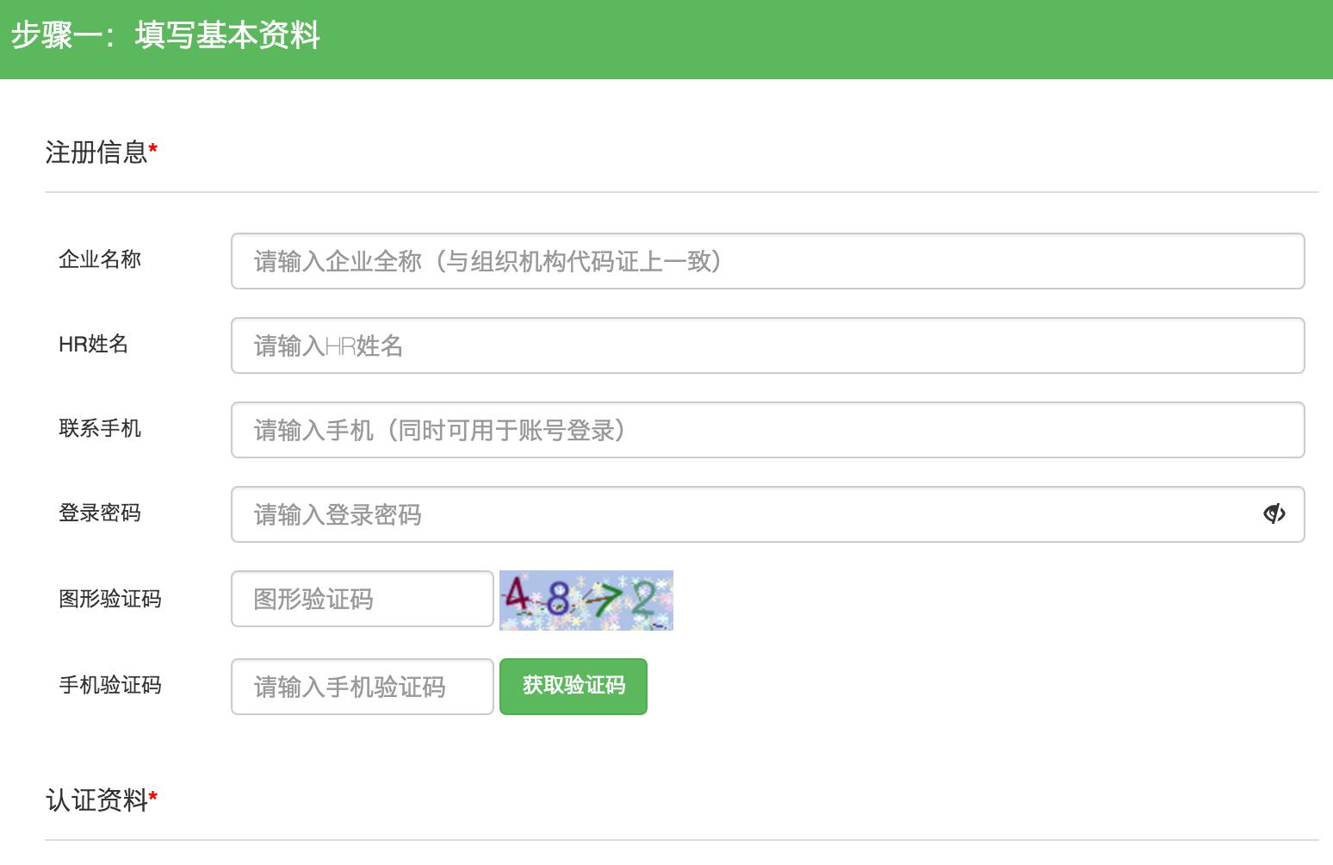Click the 手机验证码 field label
Viewport: 1333px width, 865px height.
click(110, 685)
